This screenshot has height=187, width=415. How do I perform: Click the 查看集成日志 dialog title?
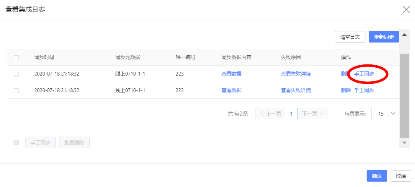(25, 9)
